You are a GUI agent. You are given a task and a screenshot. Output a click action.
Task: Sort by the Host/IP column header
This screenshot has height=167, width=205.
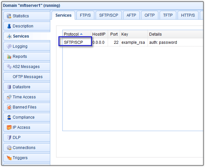point(99,34)
